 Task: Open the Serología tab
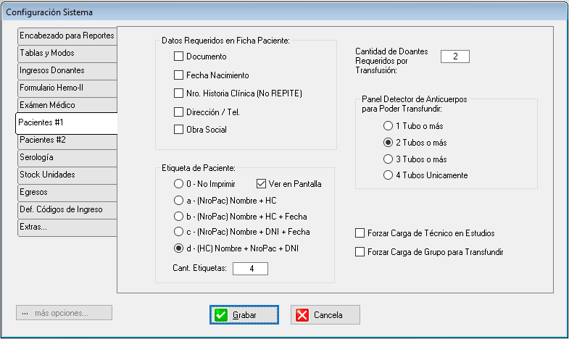tap(67, 157)
